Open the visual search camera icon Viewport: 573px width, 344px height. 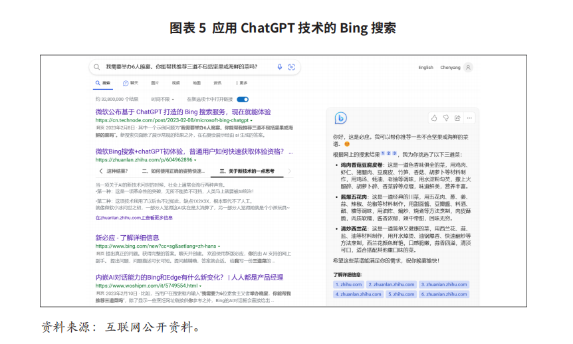[x=291, y=67]
